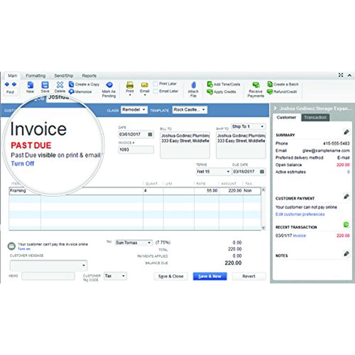Click the Find button

[10, 92]
